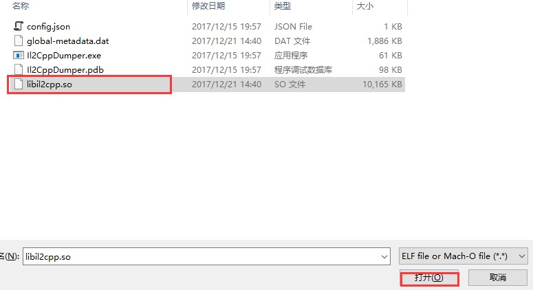Click the 10,165 KB size cell
Viewport: 533px width, 290px height.
[382, 85]
